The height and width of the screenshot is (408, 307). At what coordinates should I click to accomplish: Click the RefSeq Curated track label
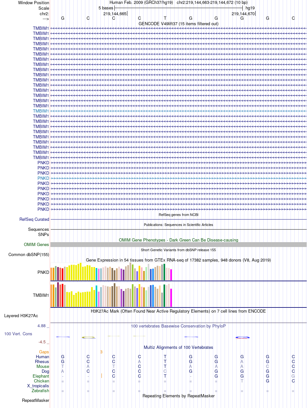pos(34,219)
